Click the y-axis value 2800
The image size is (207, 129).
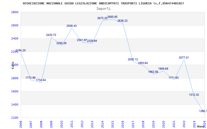(x=15, y=12)
